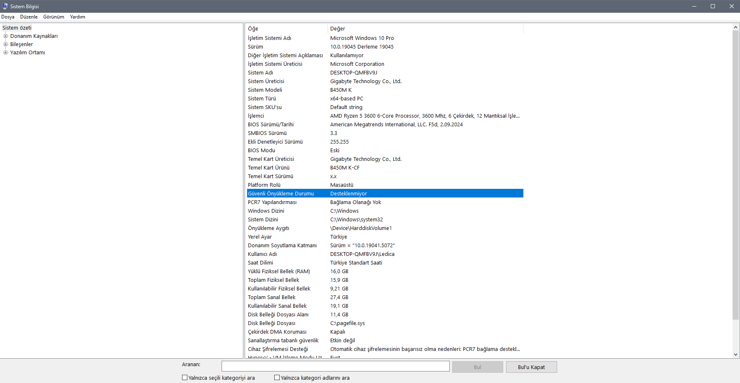Click the Öğe column header
Image resolution: width=740 pixels, height=383 pixels.
click(287, 29)
